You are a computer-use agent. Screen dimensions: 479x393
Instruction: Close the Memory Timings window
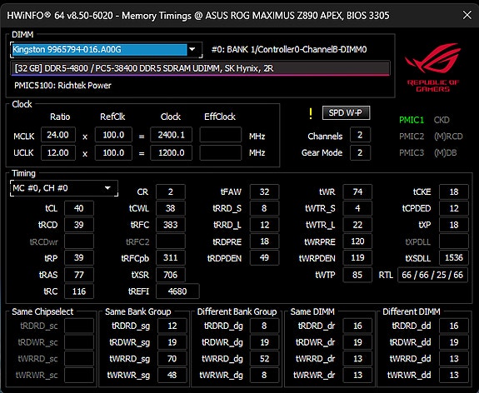(x=467, y=15)
